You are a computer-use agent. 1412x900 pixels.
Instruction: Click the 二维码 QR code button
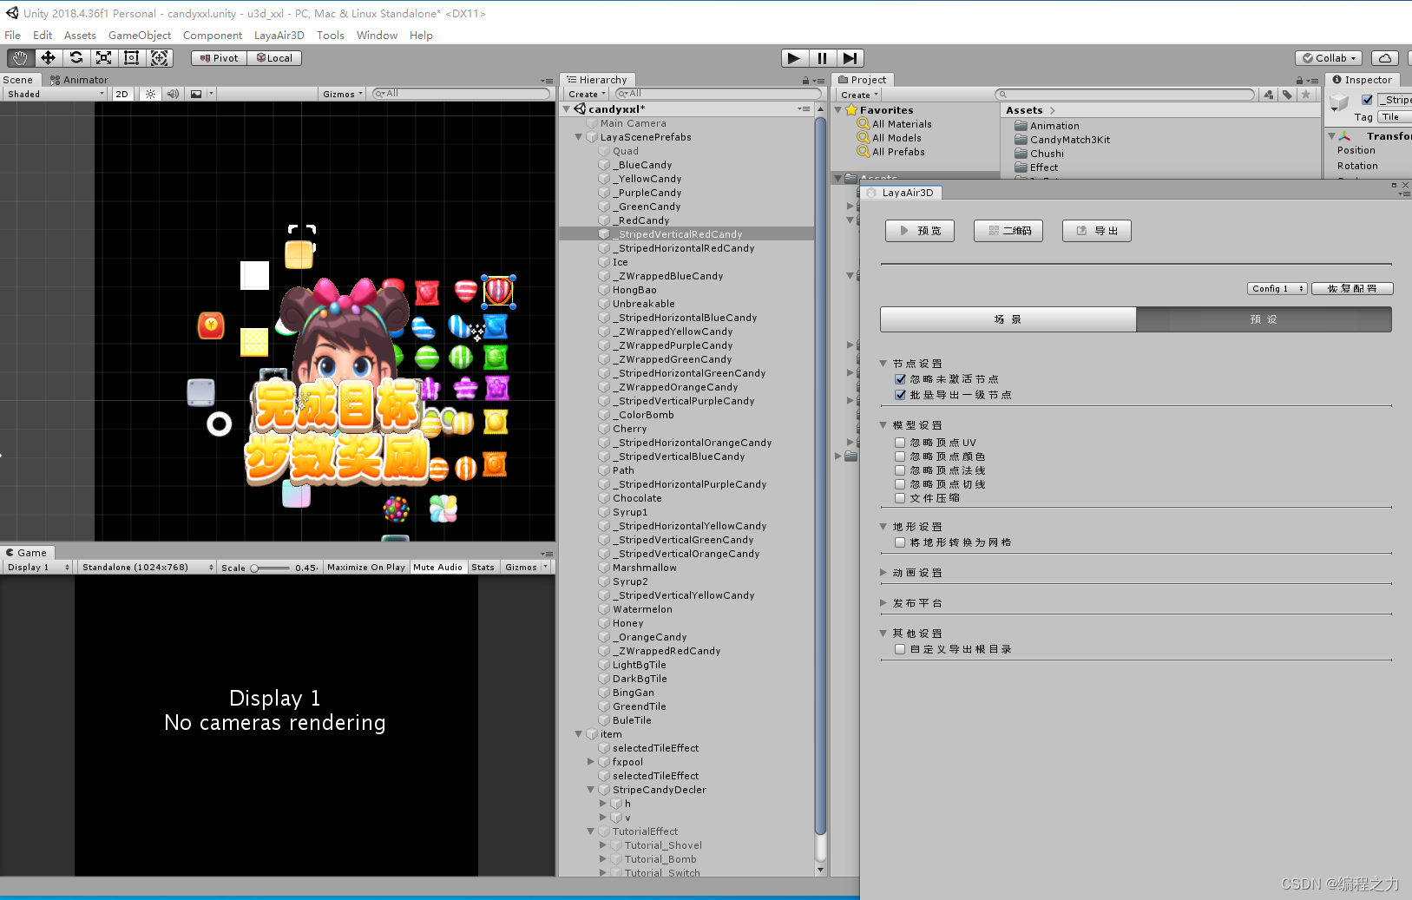pos(1008,231)
